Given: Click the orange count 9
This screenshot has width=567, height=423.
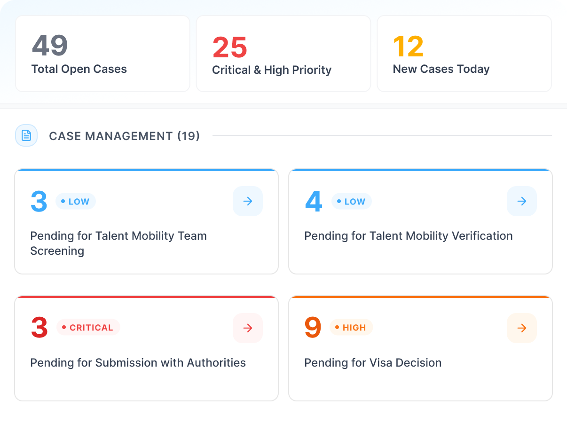Looking at the screenshot, I should pyautogui.click(x=313, y=328).
